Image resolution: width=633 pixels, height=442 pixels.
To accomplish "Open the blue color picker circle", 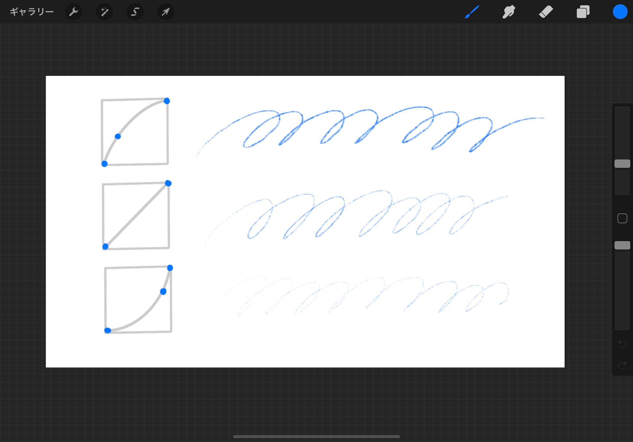I will pyautogui.click(x=620, y=12).
